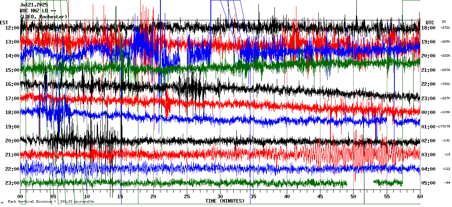
Task: Click the TIME (MINUTES) axis title
Action: [x=225, y=201]
